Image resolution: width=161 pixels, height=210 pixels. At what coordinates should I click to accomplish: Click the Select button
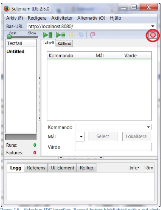pos(103,136)
